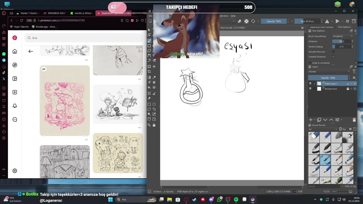Toggle the checkmark on Paint Layer 1
This screenshot has width=363, height=204.
tap(315, 84)
